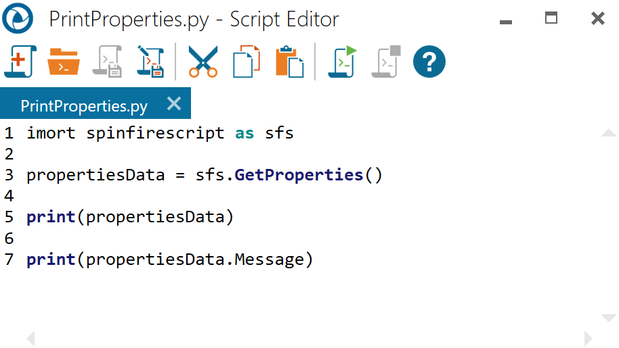Viewport: 619px width, 348px height.
Task: Click the grayed-out Stop script icon
Action: [x=386, y=63]
